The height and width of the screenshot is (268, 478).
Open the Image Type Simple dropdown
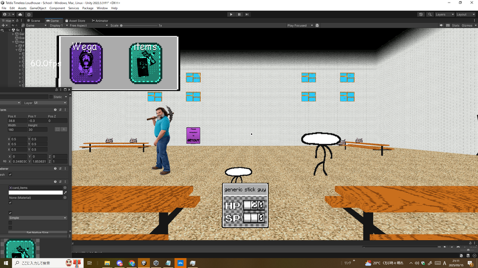38,218
